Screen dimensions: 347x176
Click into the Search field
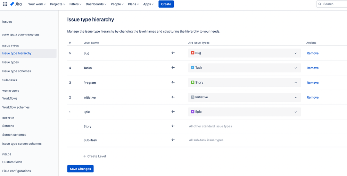click(x=333, y=4)
